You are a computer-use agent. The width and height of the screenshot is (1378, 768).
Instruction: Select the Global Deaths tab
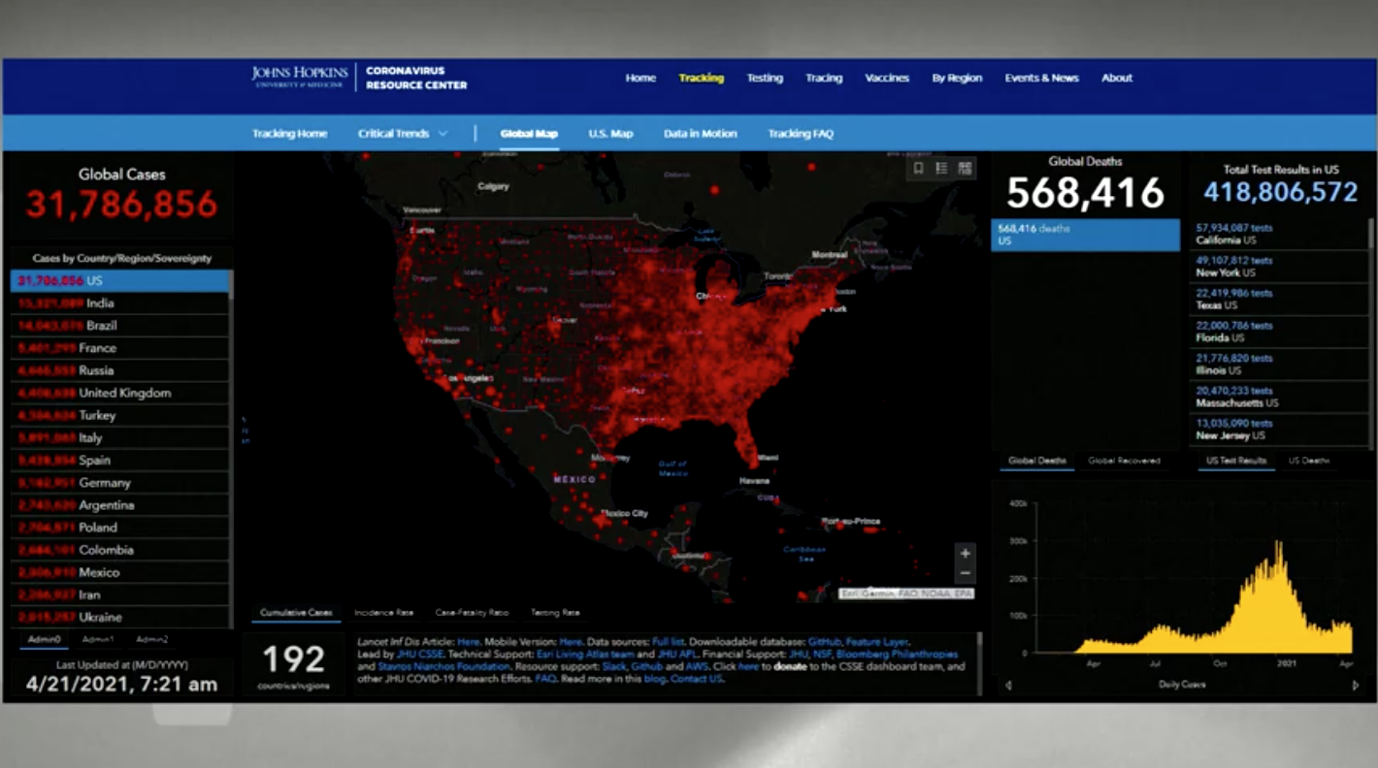1037,461
